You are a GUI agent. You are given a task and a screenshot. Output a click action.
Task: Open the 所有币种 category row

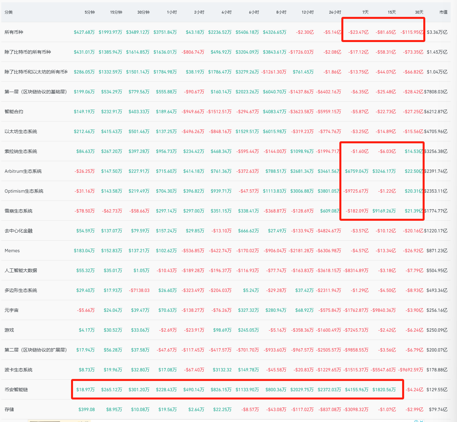click(14, 32)
